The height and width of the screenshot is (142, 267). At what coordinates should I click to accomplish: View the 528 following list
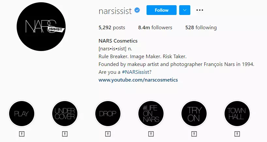pyautogui.click(x=201, y=28)
